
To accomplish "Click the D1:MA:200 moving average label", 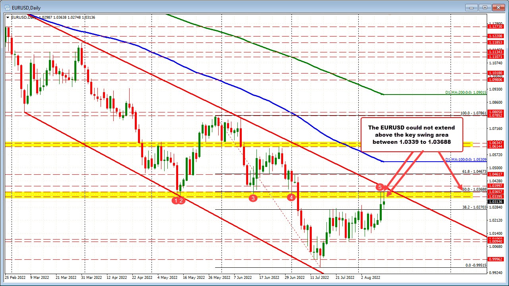I will (x=466, y=93).
